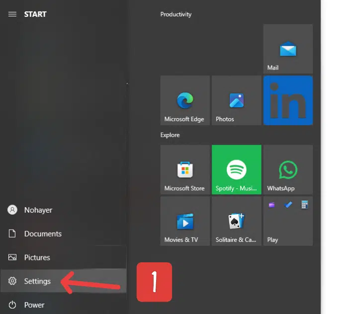Select the Settings label in the Start menu

37,281
